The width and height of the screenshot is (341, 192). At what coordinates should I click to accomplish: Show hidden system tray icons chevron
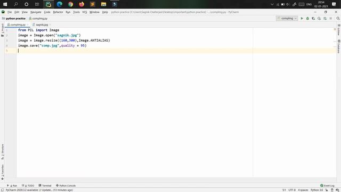272,4
